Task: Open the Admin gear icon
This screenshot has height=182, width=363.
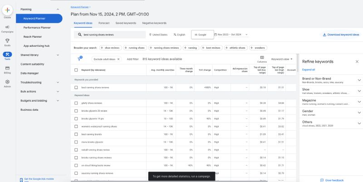Action: (x=7, y=82)
